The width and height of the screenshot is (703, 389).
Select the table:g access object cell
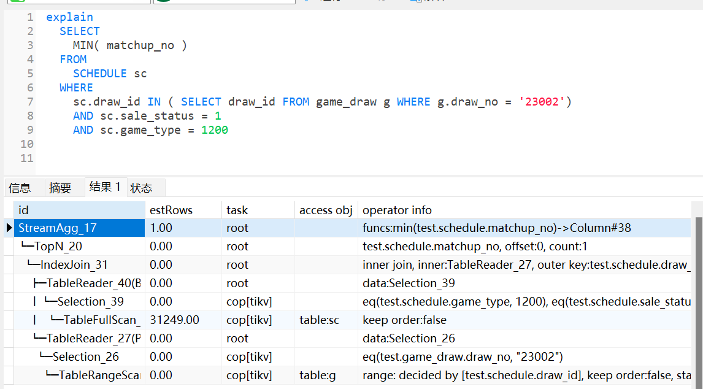point(317,376)
